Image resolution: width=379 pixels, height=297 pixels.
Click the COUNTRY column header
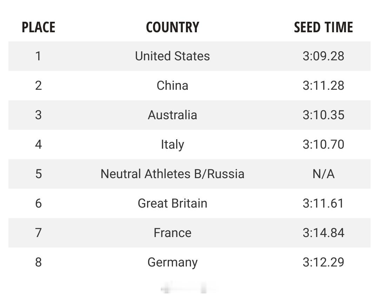[x=173, y=27]
